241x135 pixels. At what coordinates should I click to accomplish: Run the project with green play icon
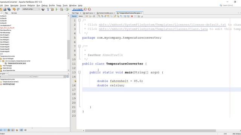(56, 9)
